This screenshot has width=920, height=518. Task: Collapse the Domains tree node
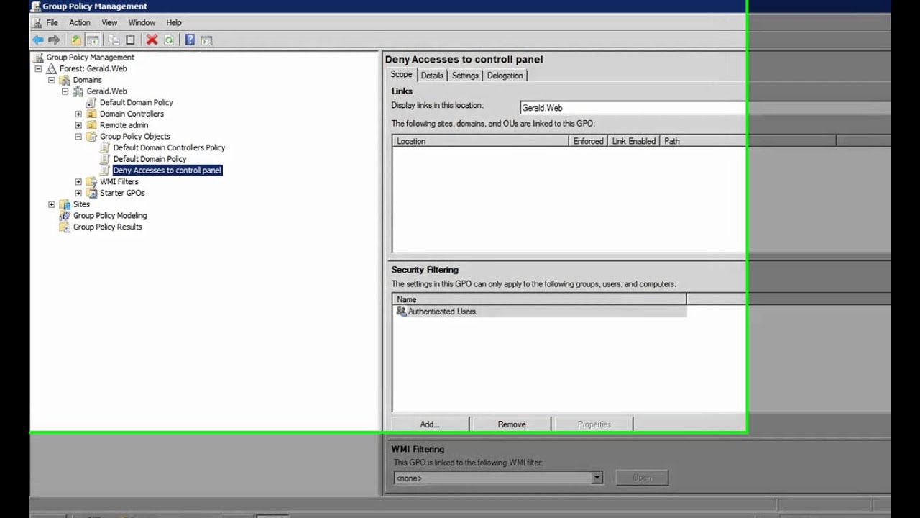[52, 80]
